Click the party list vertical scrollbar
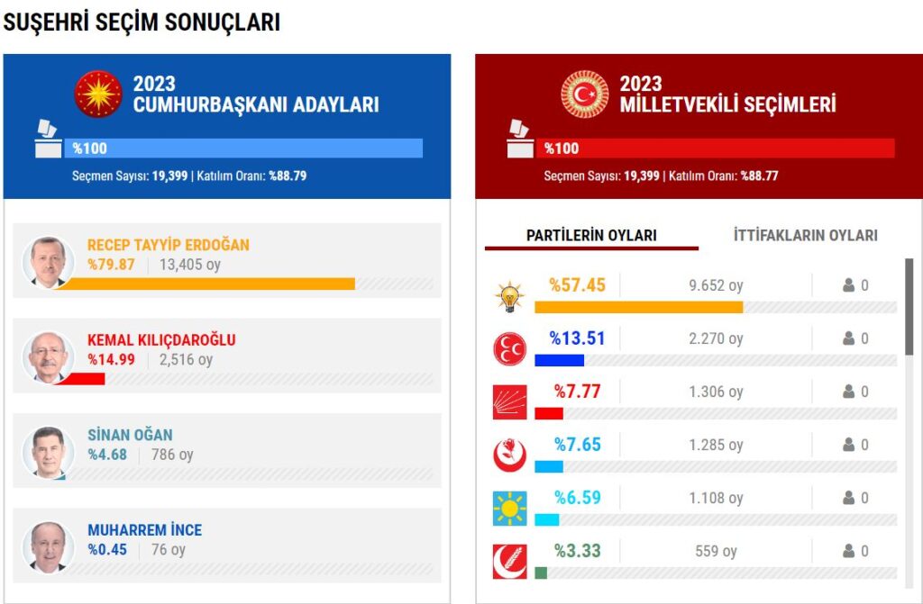Viewport: 923px width, 604px height. point(909,306)
